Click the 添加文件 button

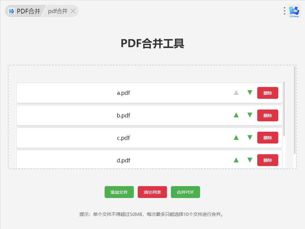(x=119, y=192)
